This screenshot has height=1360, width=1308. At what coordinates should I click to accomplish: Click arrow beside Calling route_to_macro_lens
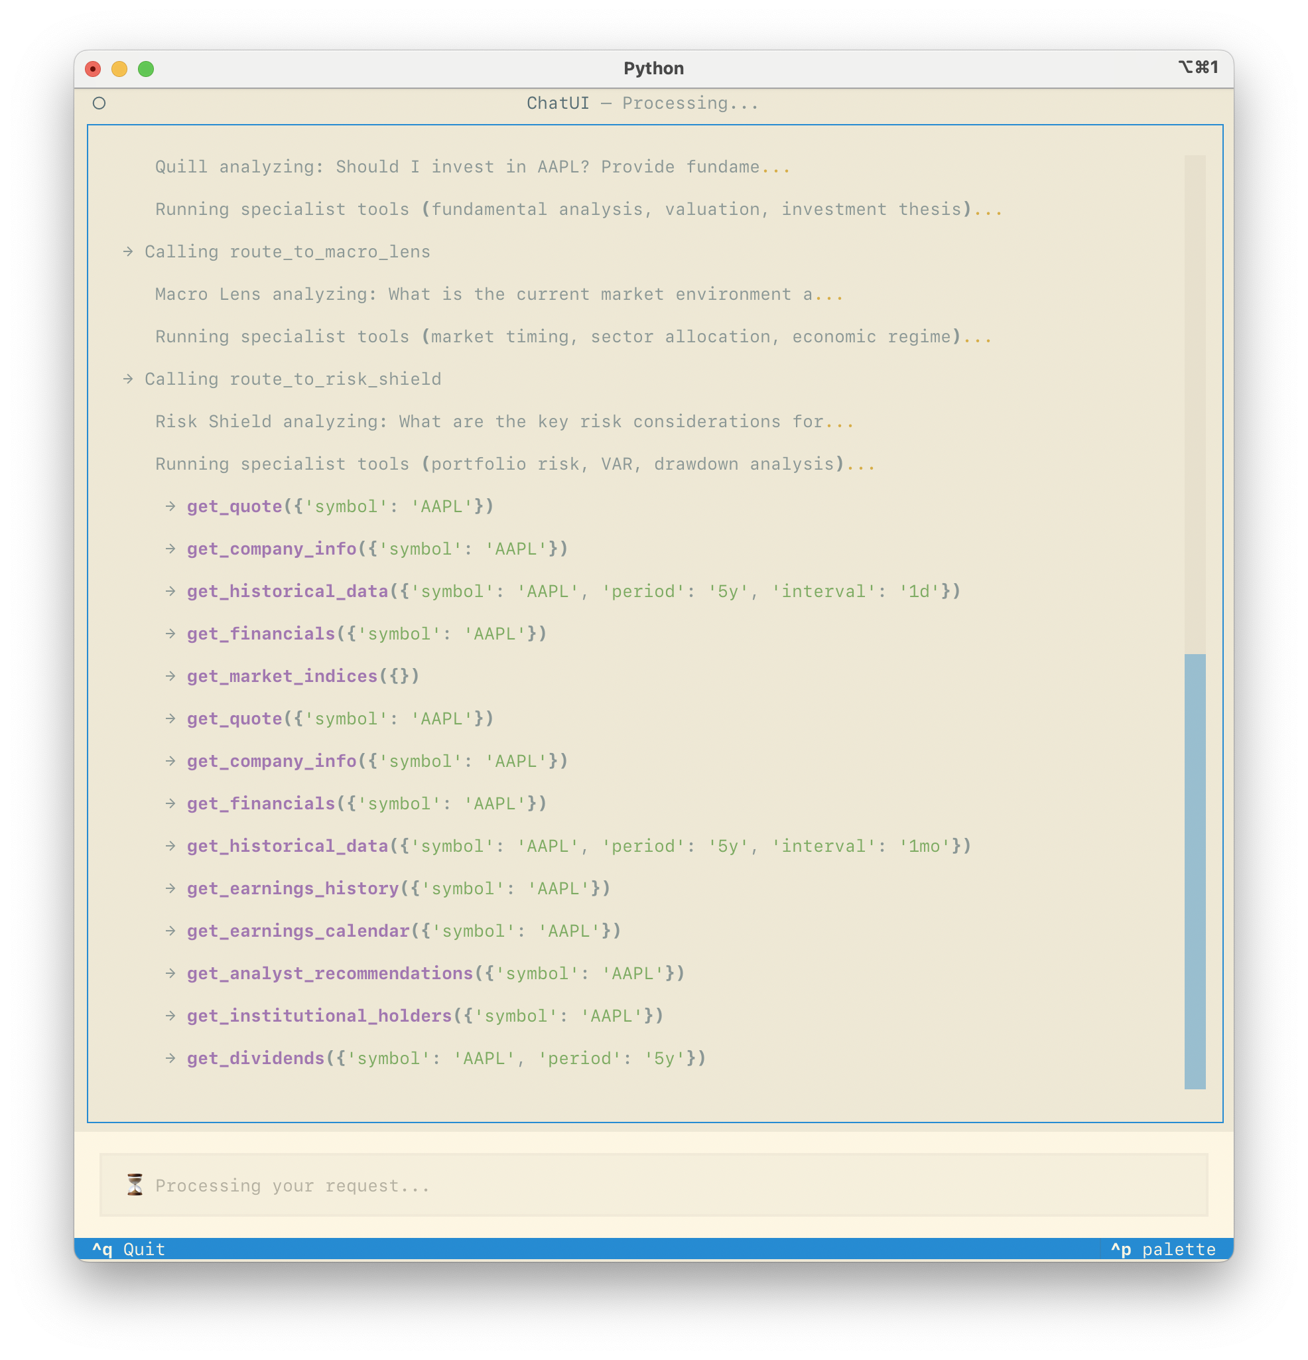coord(127,252)
